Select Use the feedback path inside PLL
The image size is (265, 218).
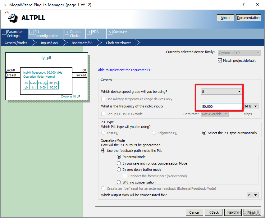click(103, 151)
